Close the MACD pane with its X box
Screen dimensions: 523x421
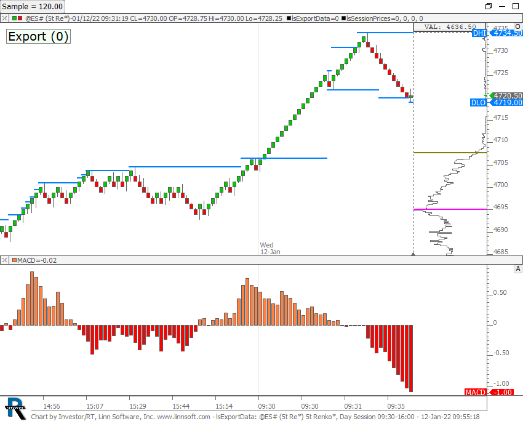coord(4,260)
